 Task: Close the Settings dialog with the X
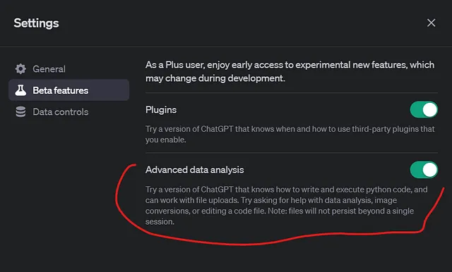coord(431,23)
